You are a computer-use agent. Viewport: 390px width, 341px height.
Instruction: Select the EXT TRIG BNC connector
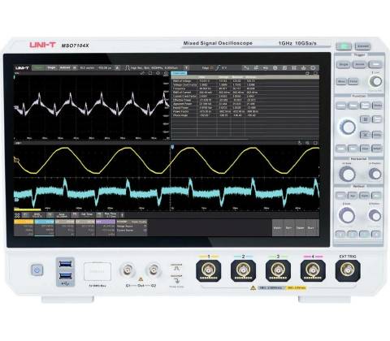click(x=348, y=270)
